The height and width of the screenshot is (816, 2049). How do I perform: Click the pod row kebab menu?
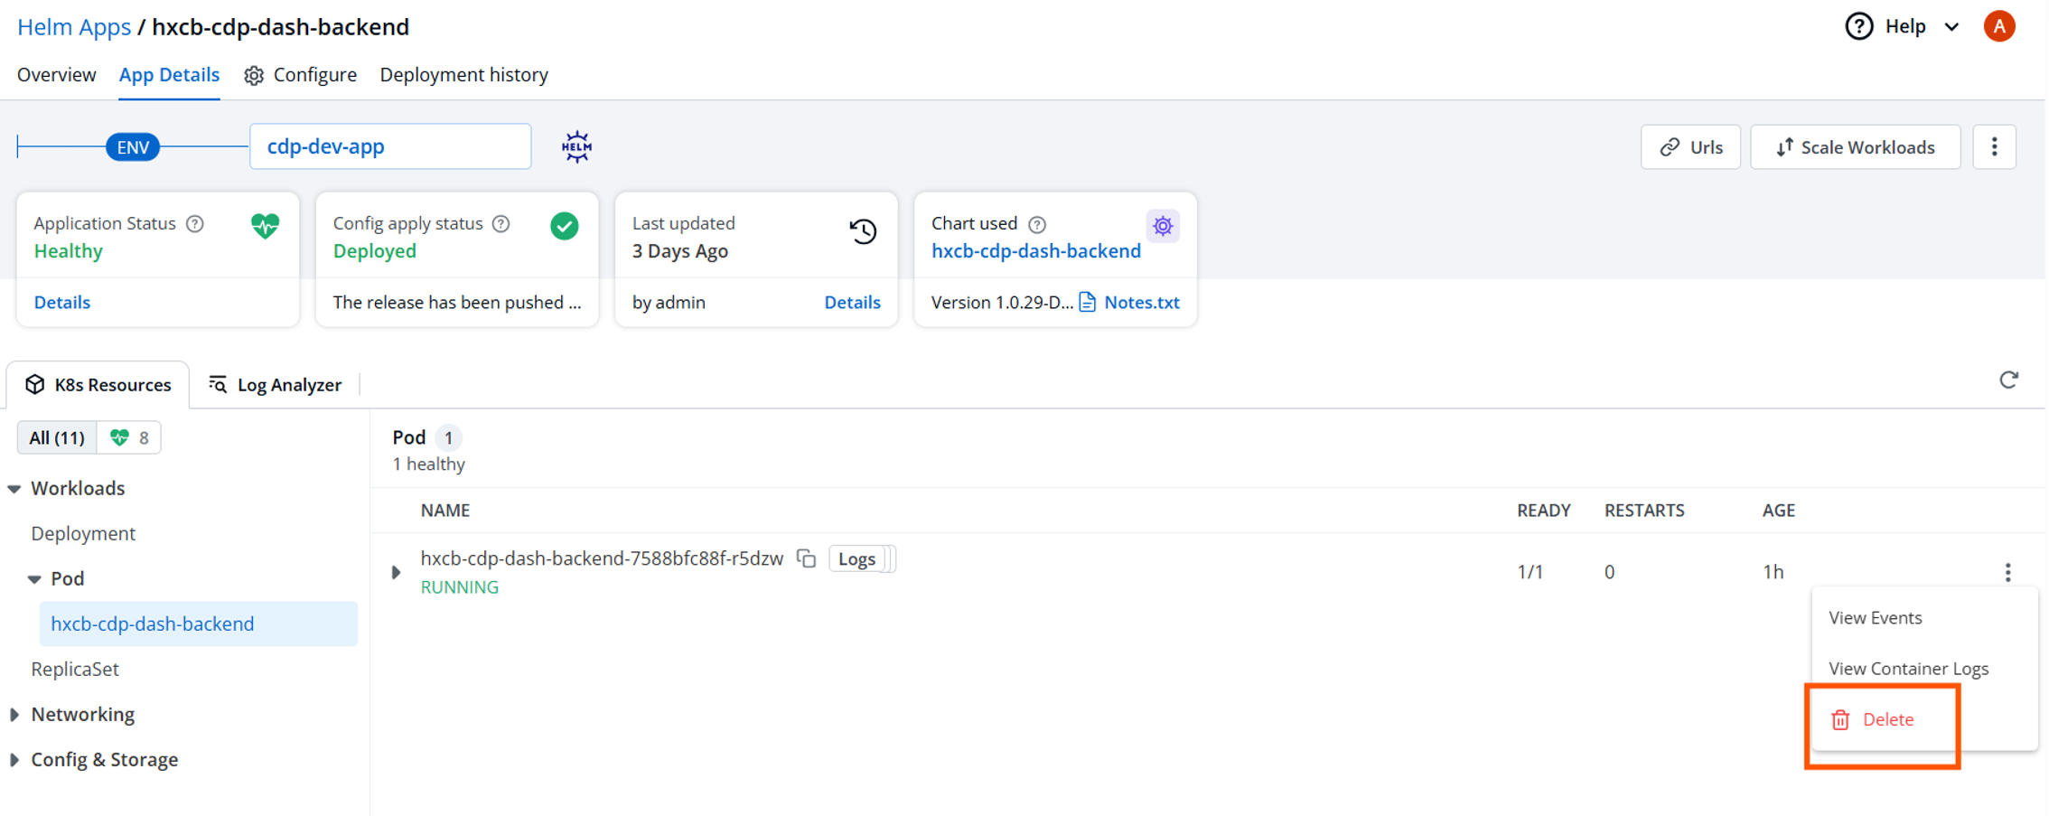(2007, 572)
